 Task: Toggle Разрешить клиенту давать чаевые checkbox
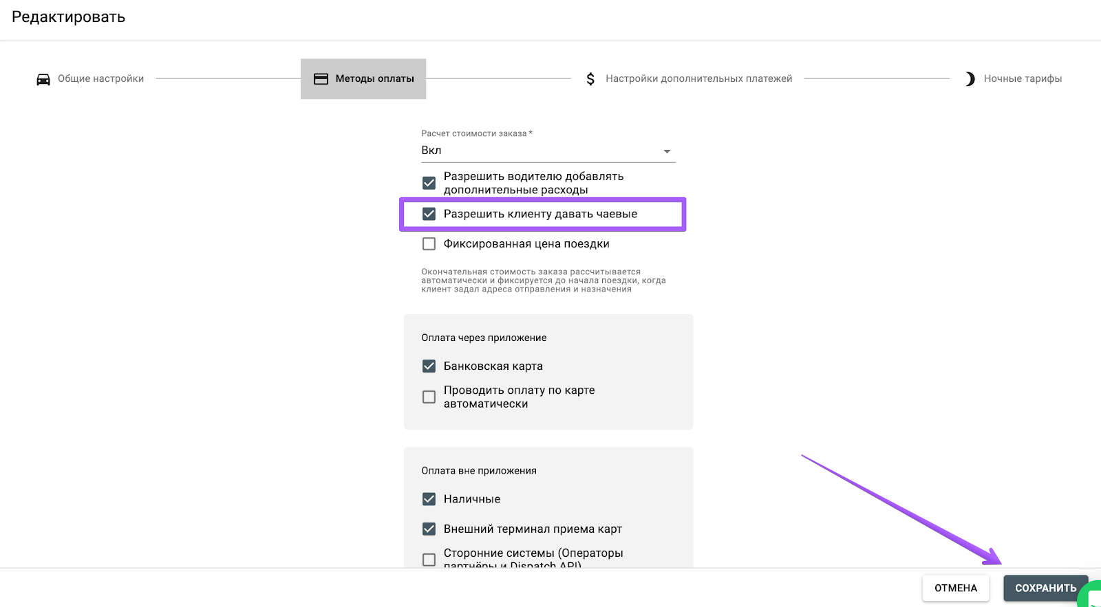(429, 214)
